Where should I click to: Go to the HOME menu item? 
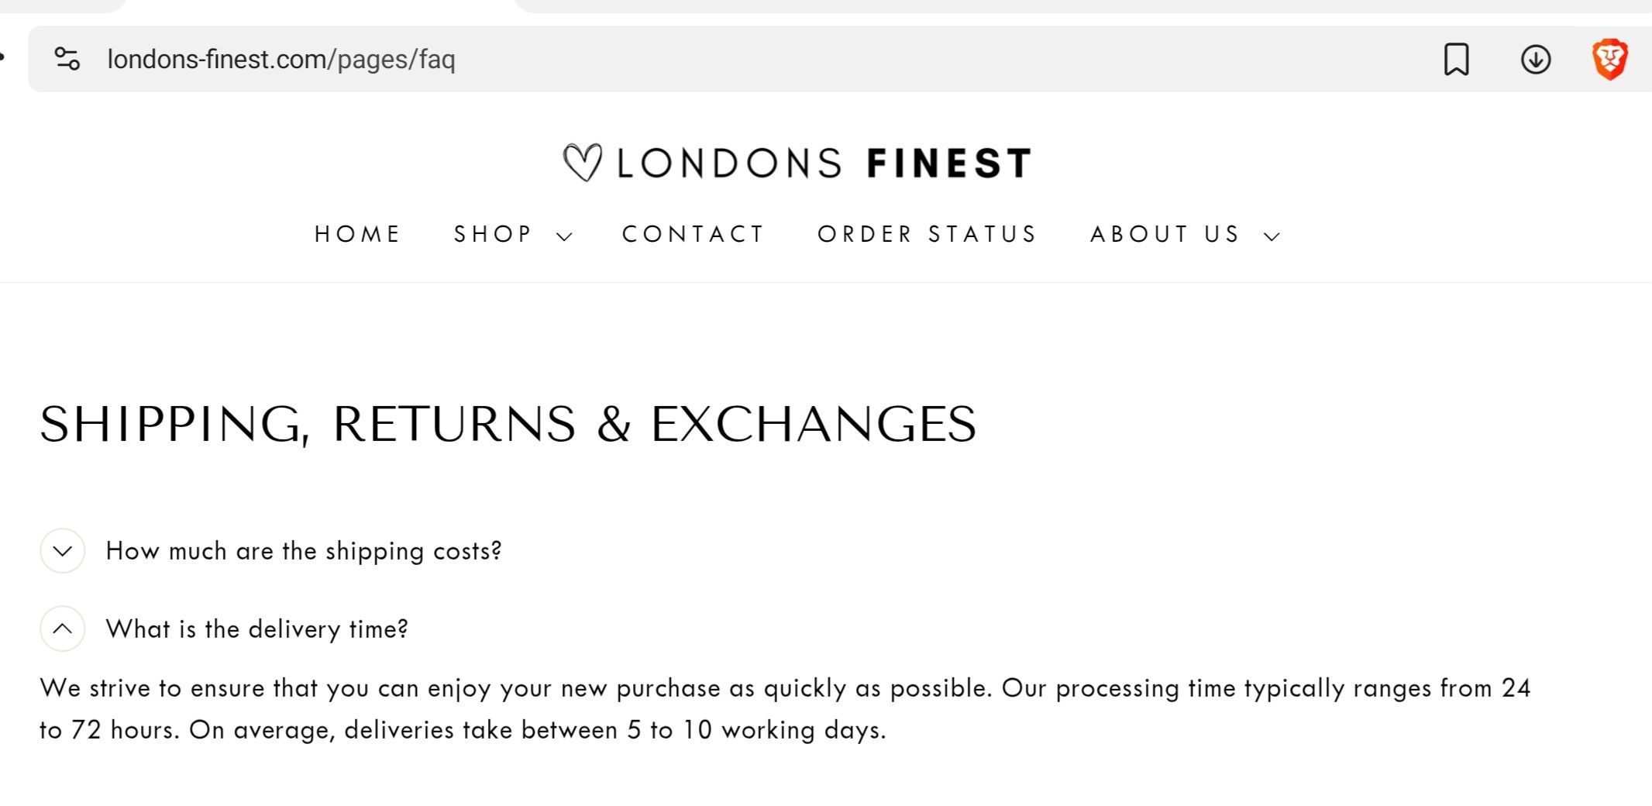[x=357, y=234]
